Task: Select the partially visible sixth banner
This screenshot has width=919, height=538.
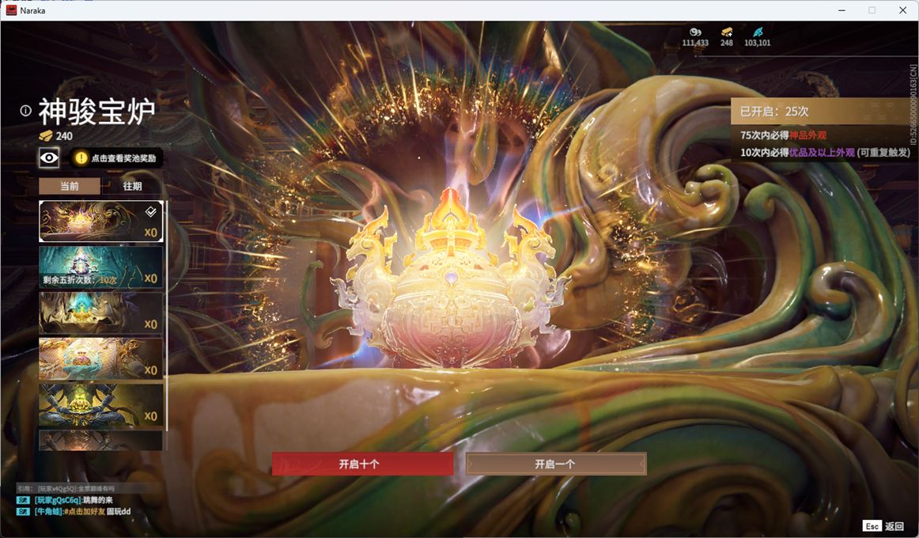Action: (x=100, y=440)
